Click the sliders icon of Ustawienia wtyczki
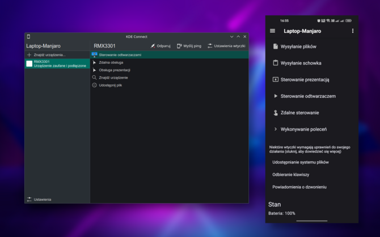This screenshot has height=237, width=380. pos(210,46)
